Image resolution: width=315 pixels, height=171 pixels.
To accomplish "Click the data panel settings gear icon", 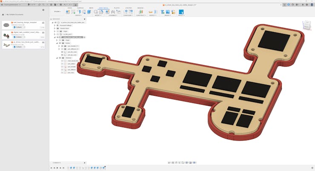I will [43, 10].
